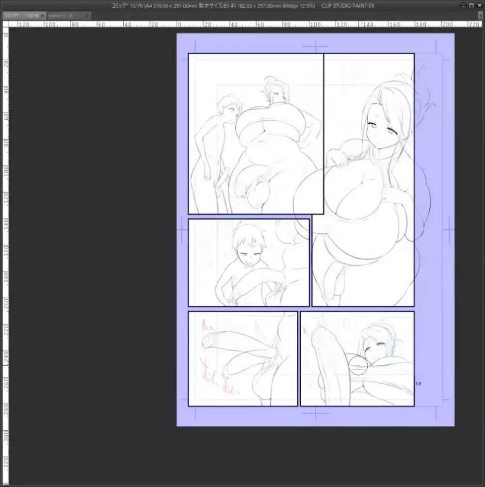
Task: Click the Clip Studio Paint EX title bar
Action: 242,5
